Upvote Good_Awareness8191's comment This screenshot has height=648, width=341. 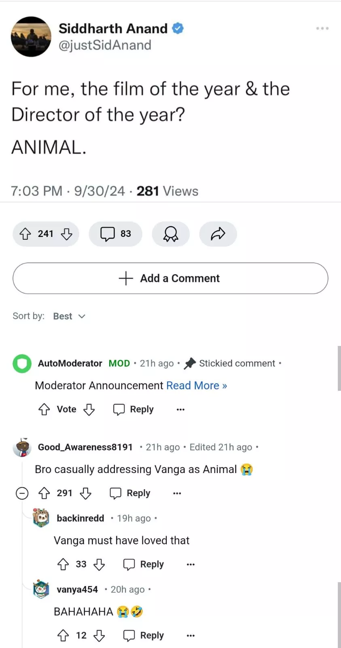(44, 493)
